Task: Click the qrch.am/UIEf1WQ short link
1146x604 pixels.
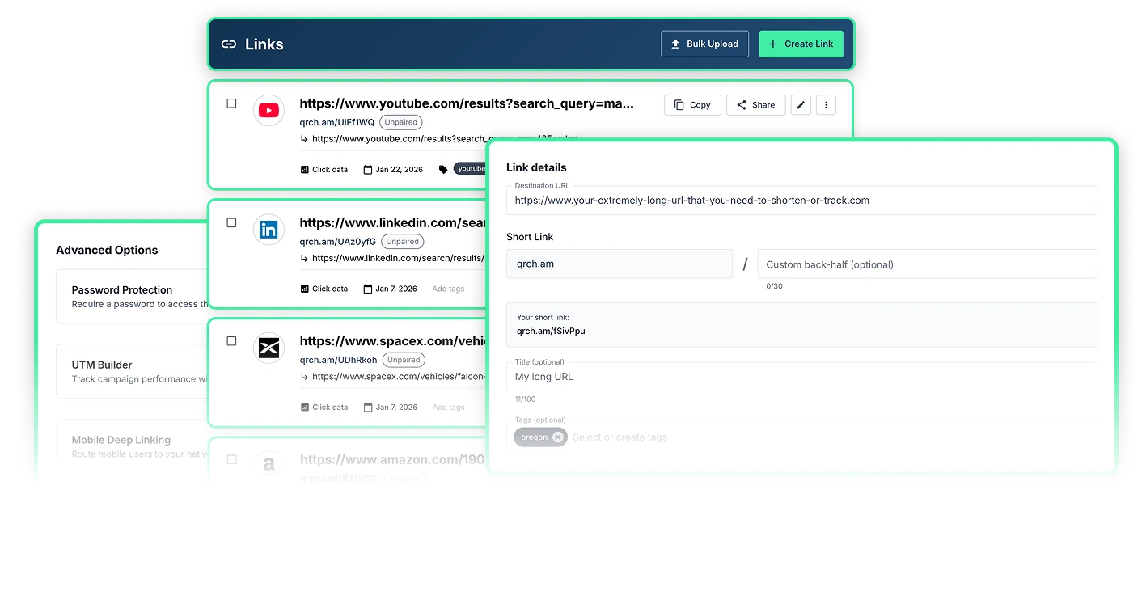Action: point(337,123)
